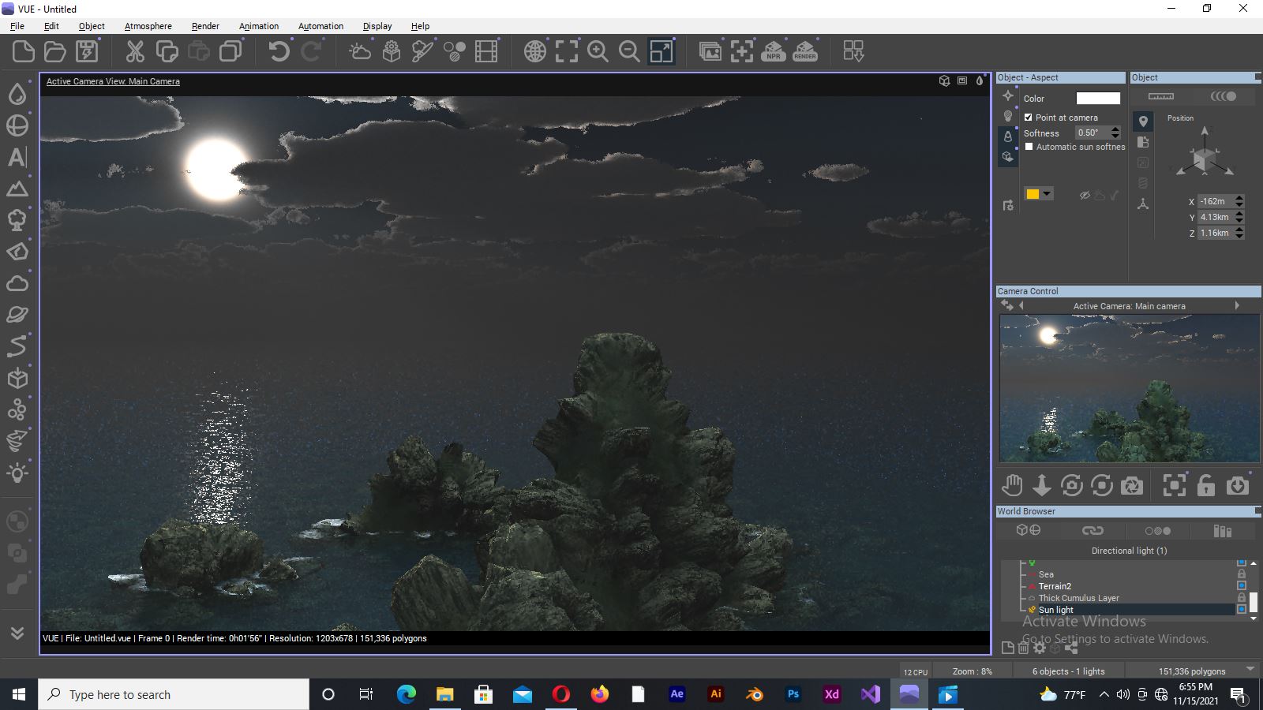Click the frame selection brackets icon
Screen dimensions: 1263x710
(567, 52)
